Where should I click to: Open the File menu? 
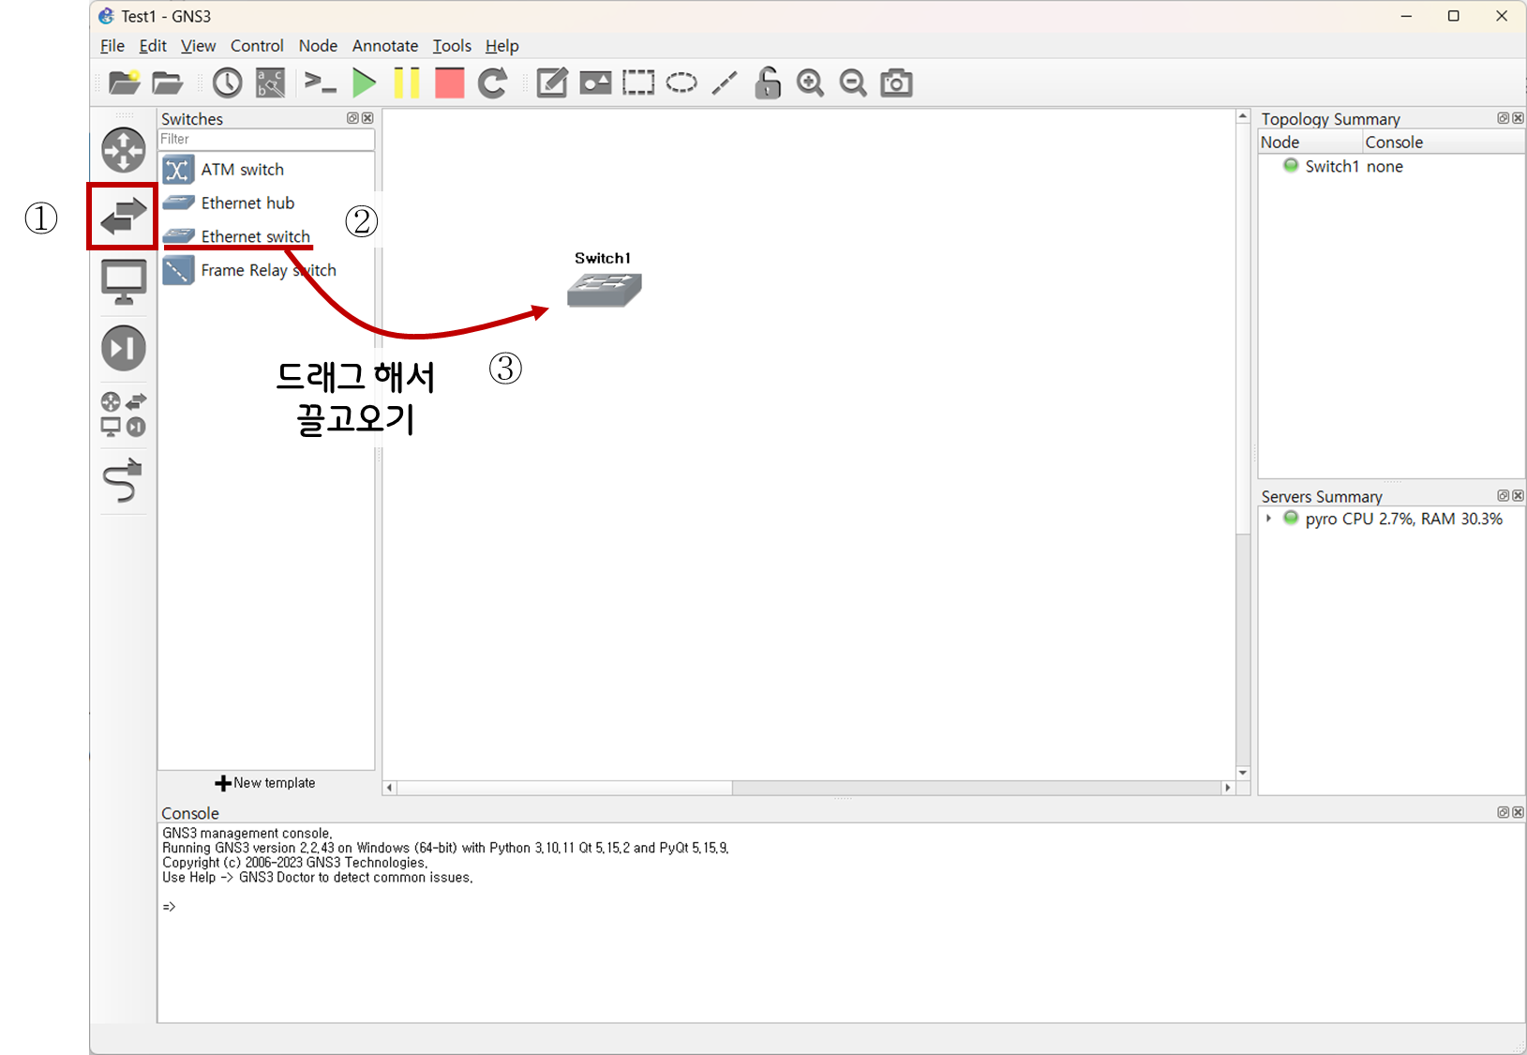pyautogui.click(x=112, y=46)
